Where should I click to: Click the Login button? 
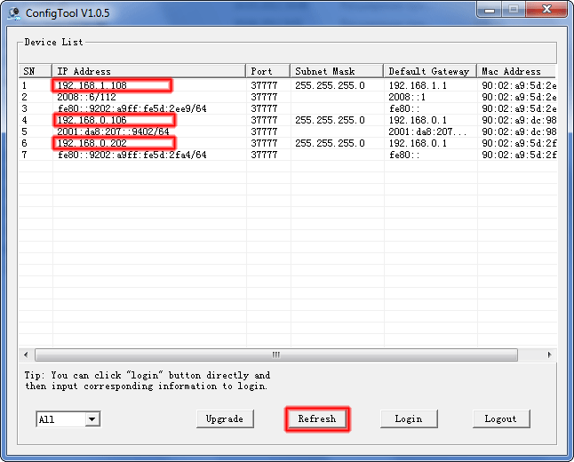[408, 418]
